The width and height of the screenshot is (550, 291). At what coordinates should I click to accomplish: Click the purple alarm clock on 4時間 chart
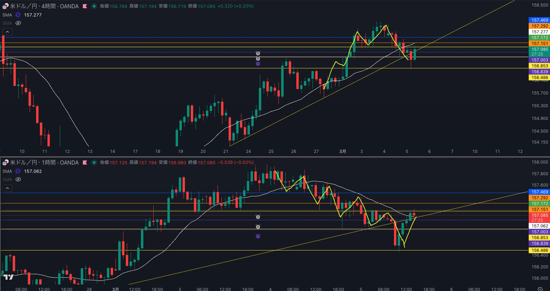click(x=258, y=64)
